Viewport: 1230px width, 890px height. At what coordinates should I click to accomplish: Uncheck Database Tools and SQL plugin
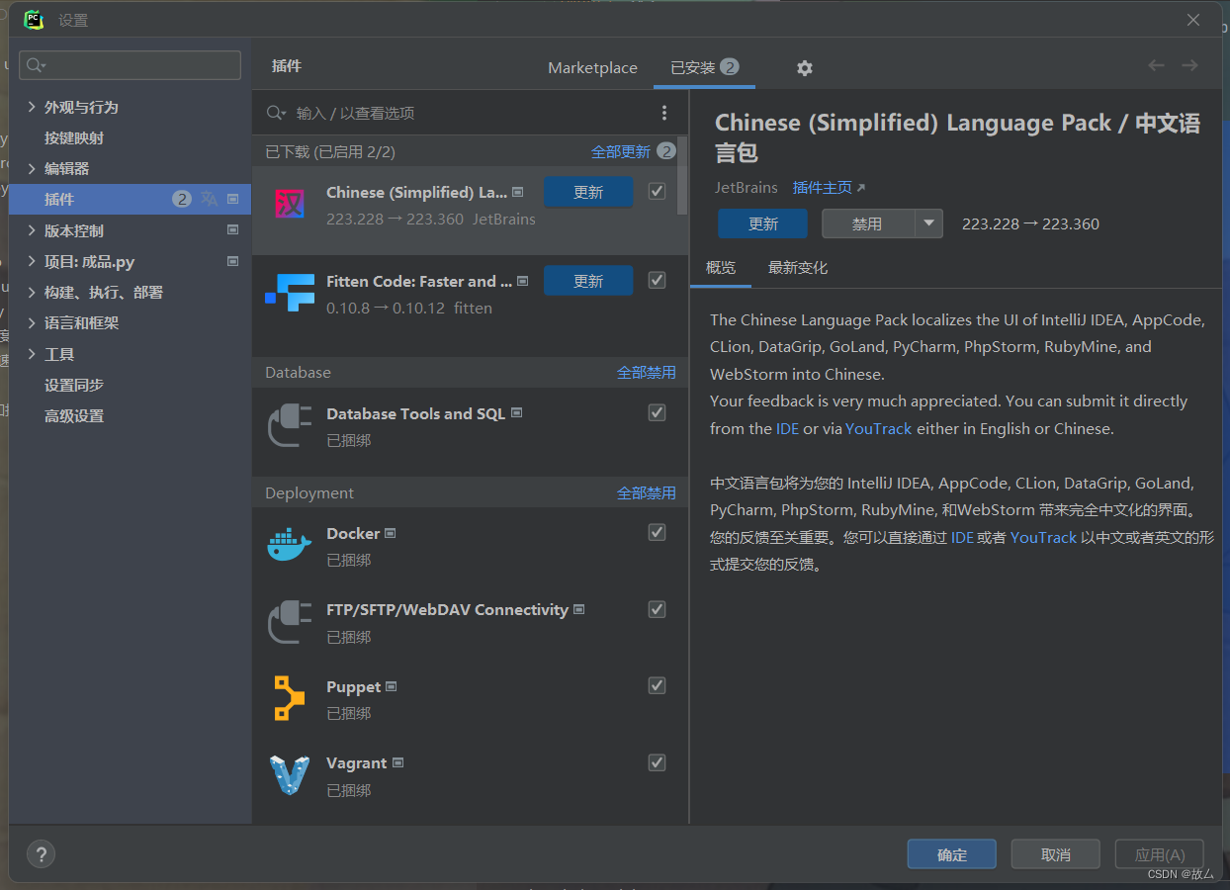click(657, 411)
